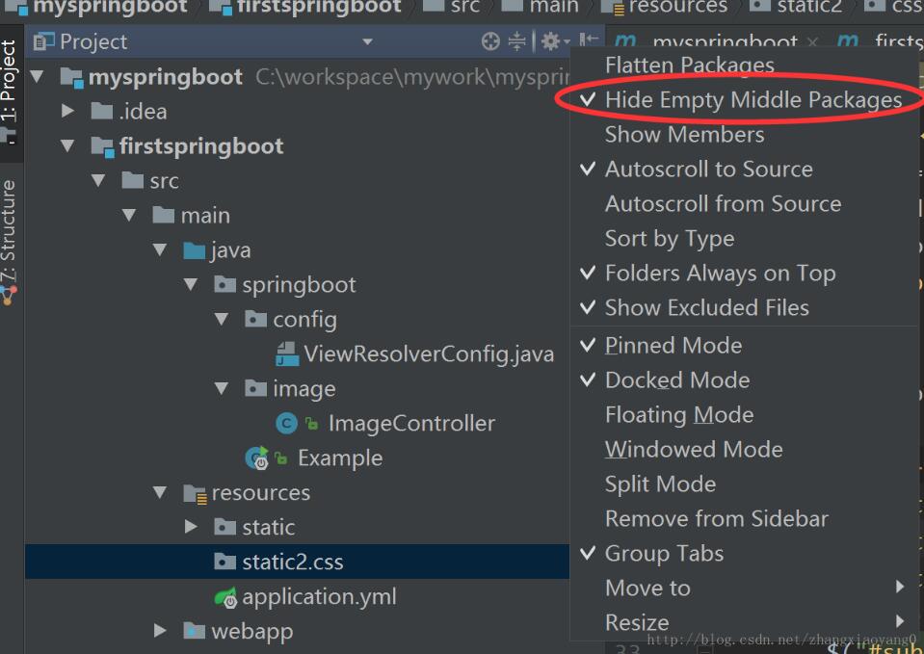Switch to the Structure side tab
This screenshot has height=654, width=924.
click(x=10, y=231)
